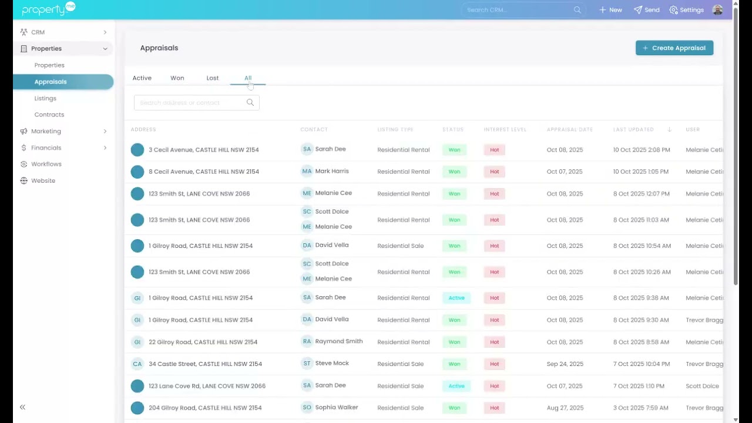Switch to the Won tab
The width and height of the screenshot is (752, 423).
click(x=177, y=78)
